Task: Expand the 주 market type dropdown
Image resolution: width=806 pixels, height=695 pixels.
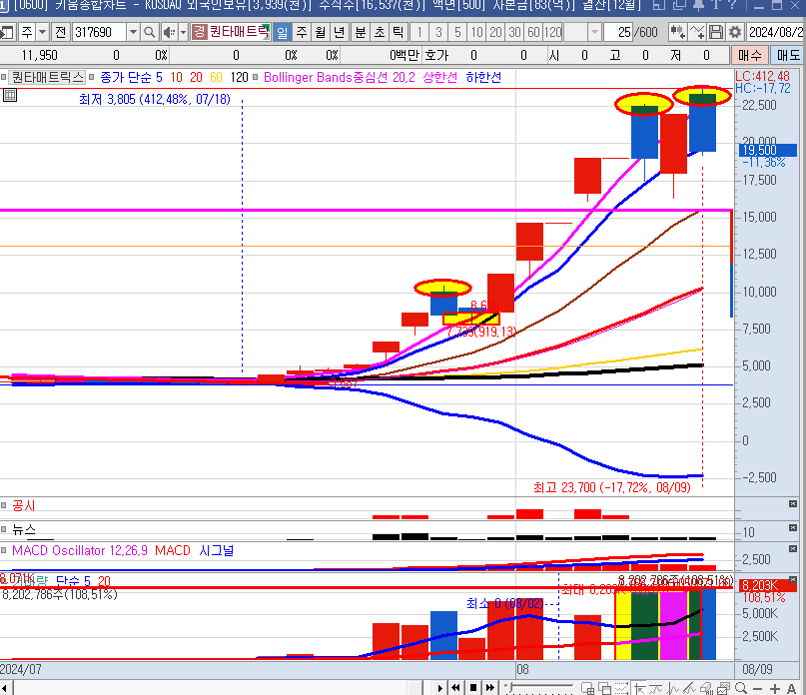Action: [x=41, y=33]
